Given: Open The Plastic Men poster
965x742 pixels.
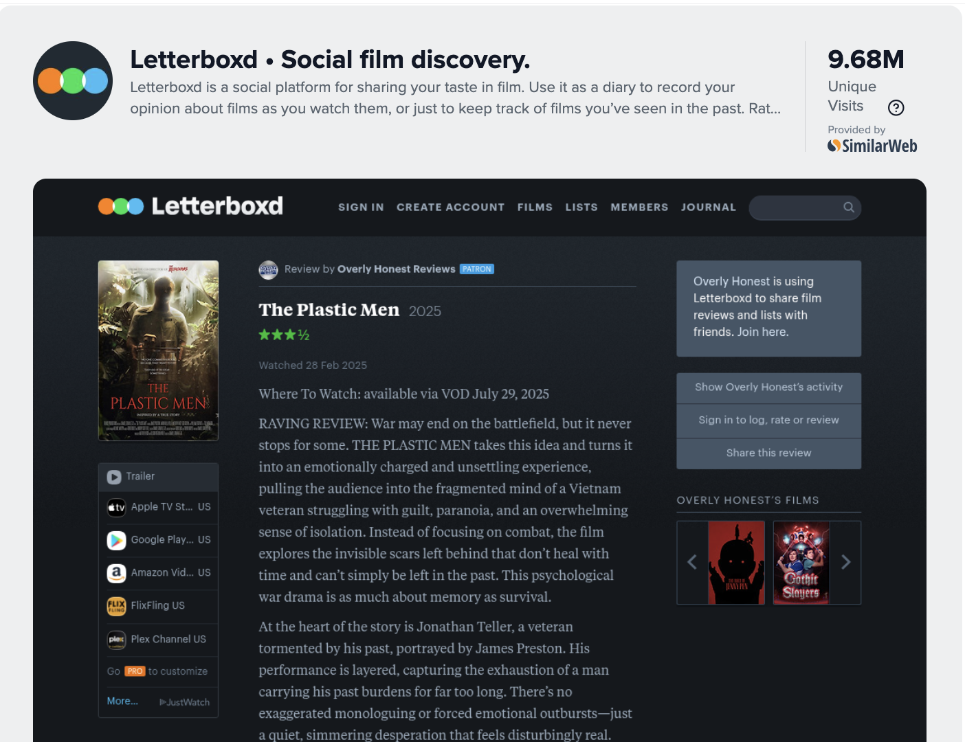Looking at the screenshot, I should (158, 350).
